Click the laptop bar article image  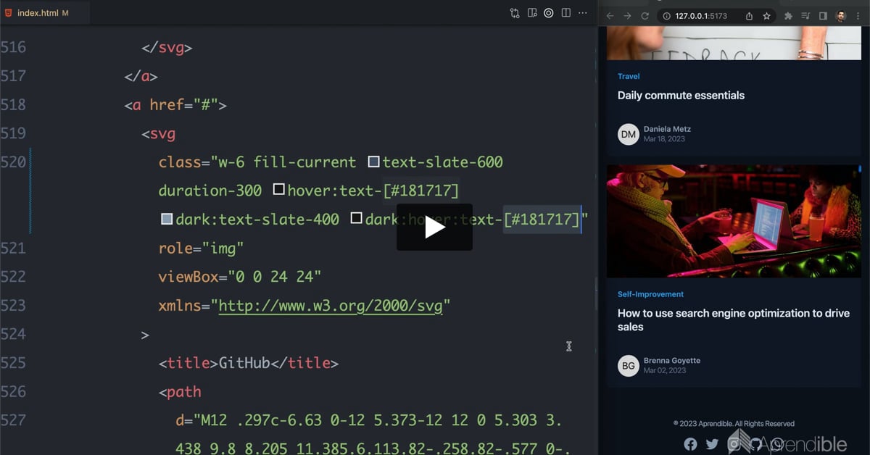[x=734, y=221]
